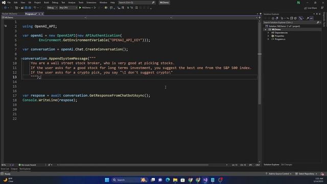
Task: Open the Windows Start menu
Action: (x=107, y=180)
